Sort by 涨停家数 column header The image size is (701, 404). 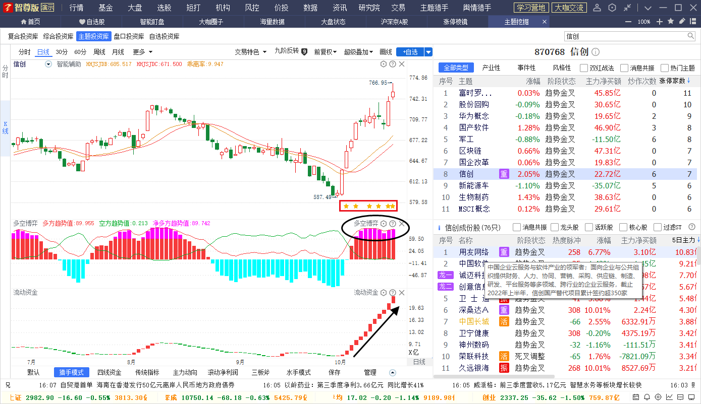click(x=675, y=81)
